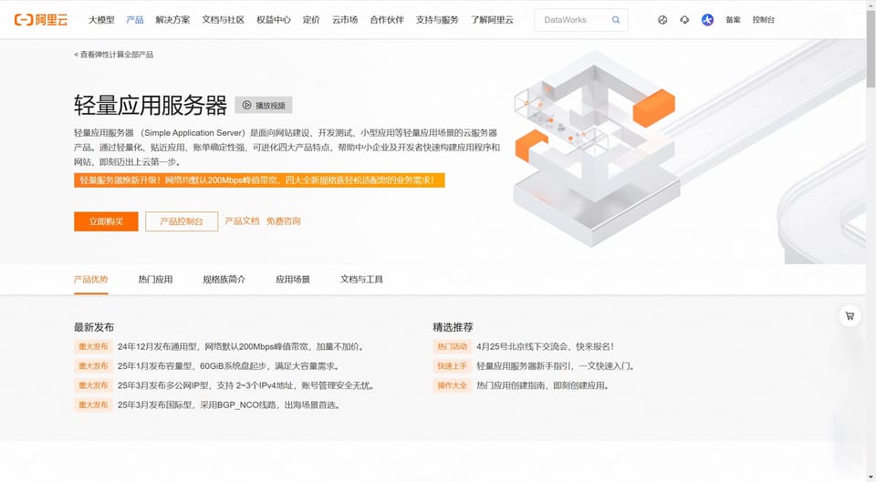Screen dimensions: 876x482
Task: Click the 备案 link
Action: [x=733, y=19]
